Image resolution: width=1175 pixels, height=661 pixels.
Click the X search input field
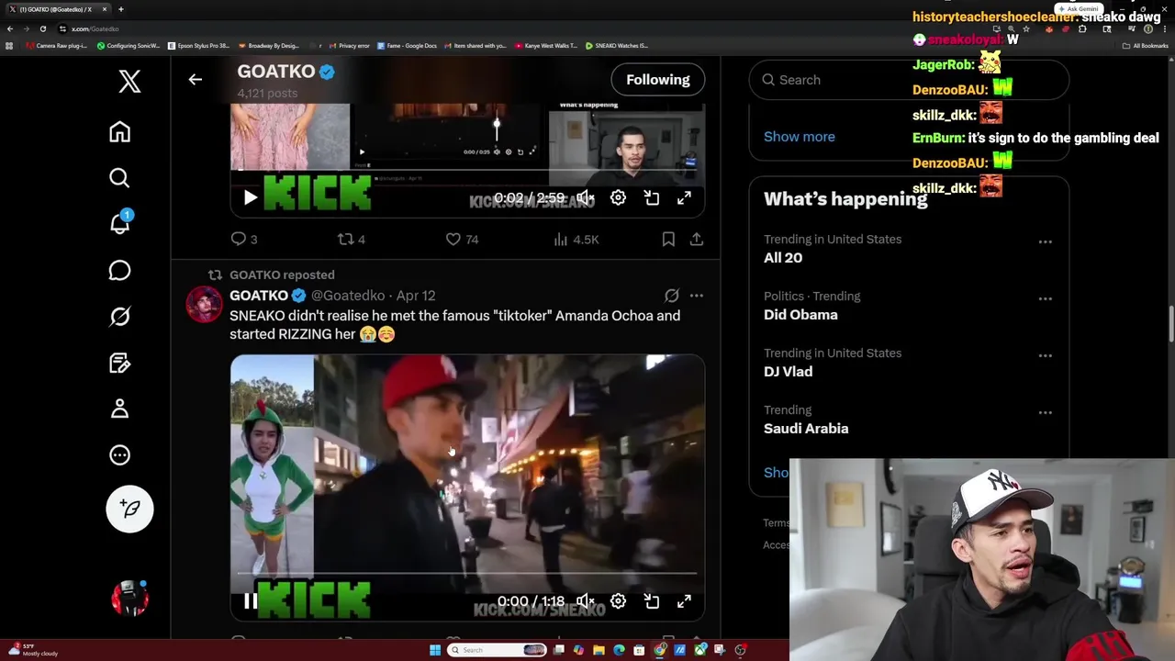[909, 80]
